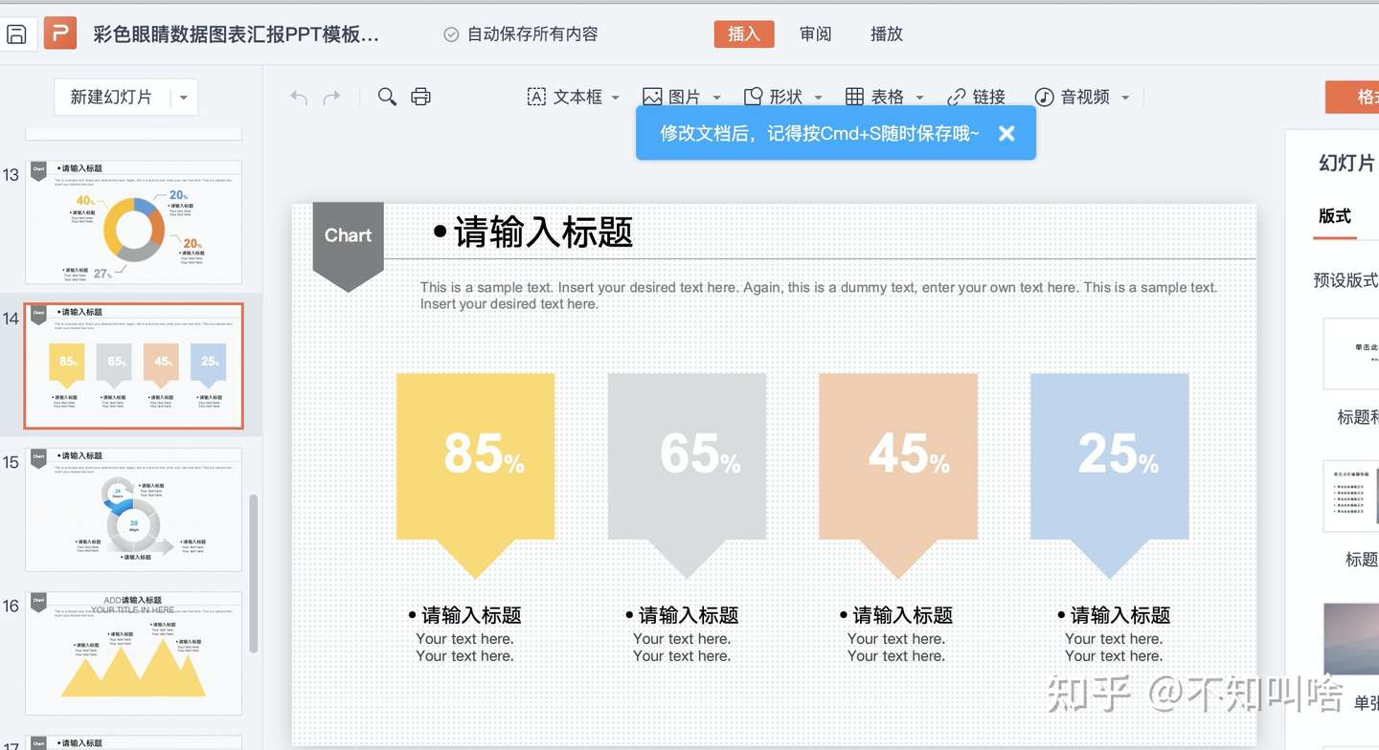Insert a link (链接)
Viewport: 1379px width, 750px height.
point(977,97)
